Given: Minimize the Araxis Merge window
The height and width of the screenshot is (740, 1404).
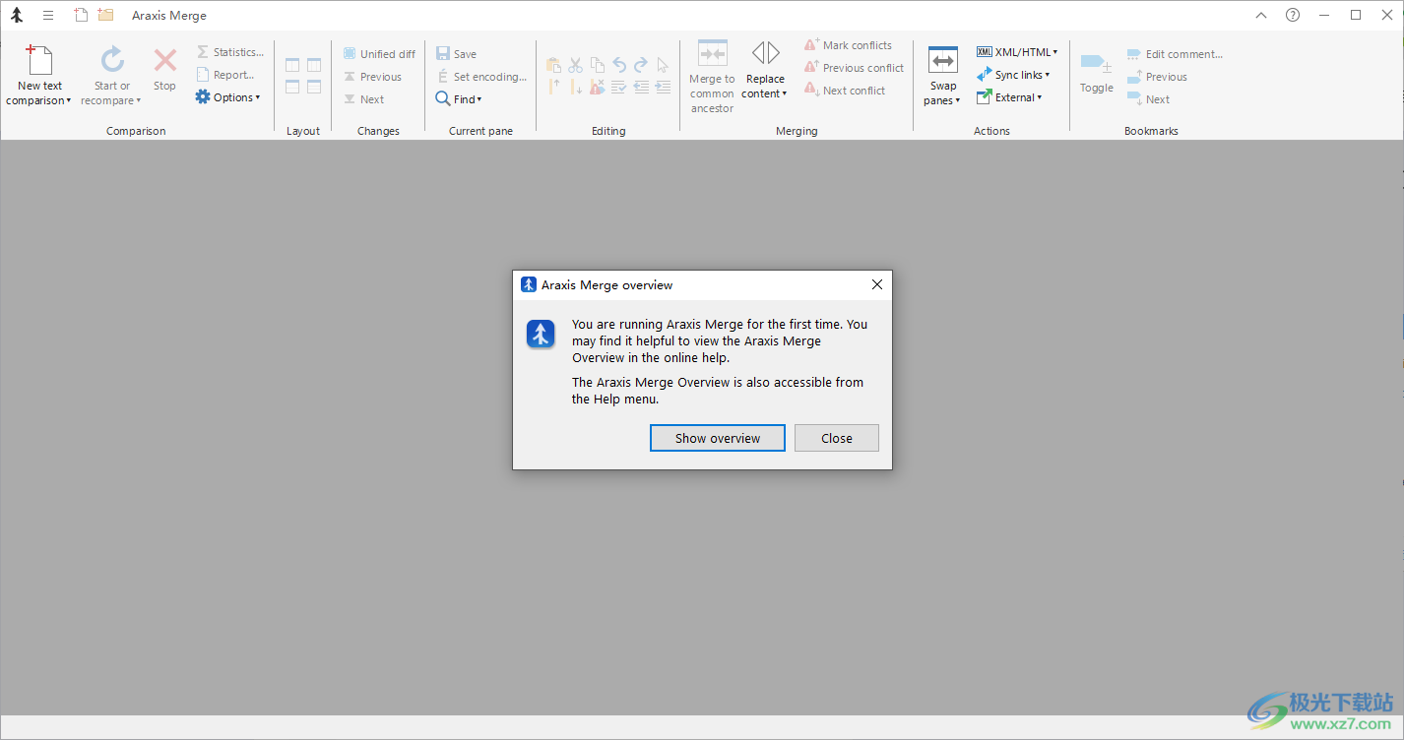Looking at the screenshot, I should coord(1324,15).
